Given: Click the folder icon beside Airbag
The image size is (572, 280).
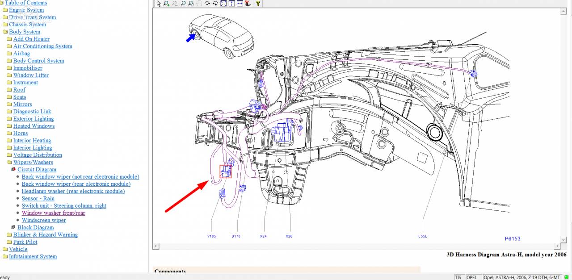Looking at the screenshot, I should coord(9,54).
